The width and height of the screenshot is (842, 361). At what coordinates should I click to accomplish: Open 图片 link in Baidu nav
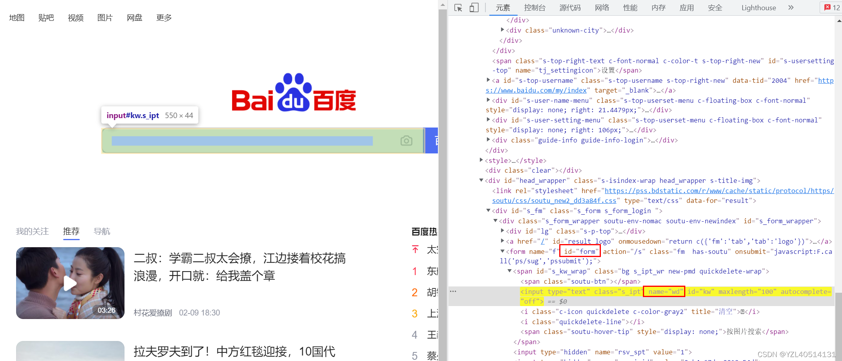[x=105, y=18]
